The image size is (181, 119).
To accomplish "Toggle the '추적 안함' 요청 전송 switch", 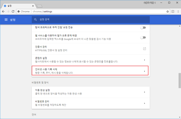I will coord(143,28).
